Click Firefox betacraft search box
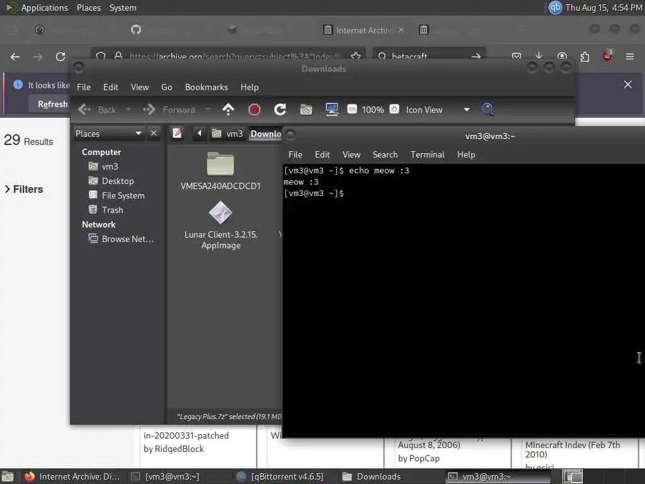The width and height of the screenshot is (645, 484). tap(428, 56)
